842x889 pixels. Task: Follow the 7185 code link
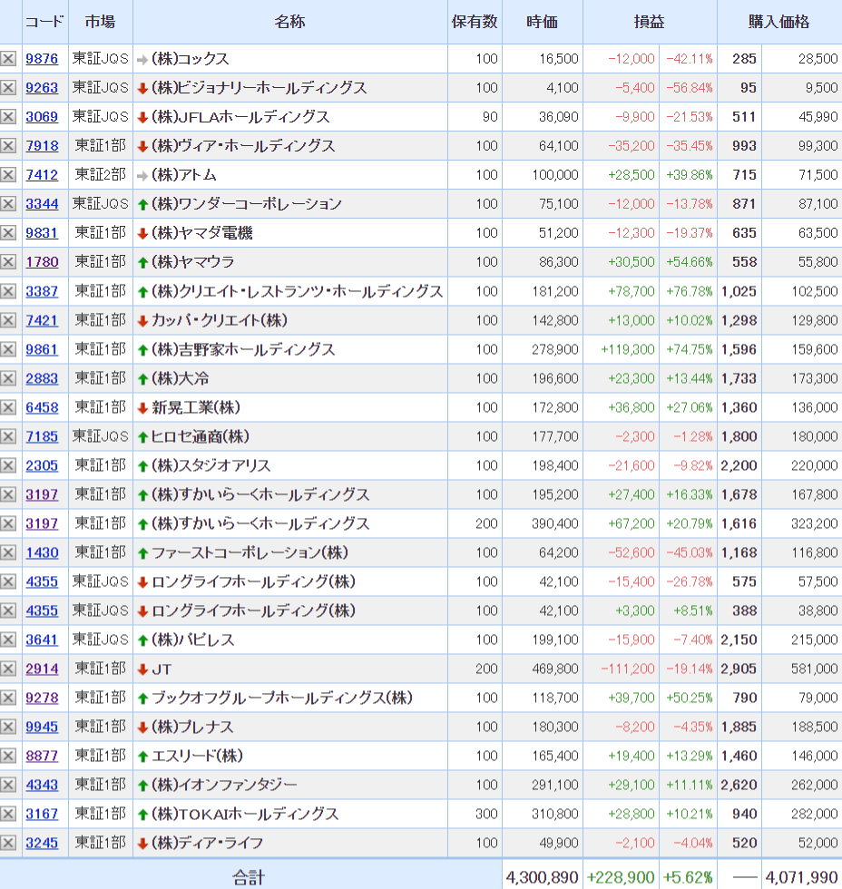pyautogui.click(x=42, y=436)
